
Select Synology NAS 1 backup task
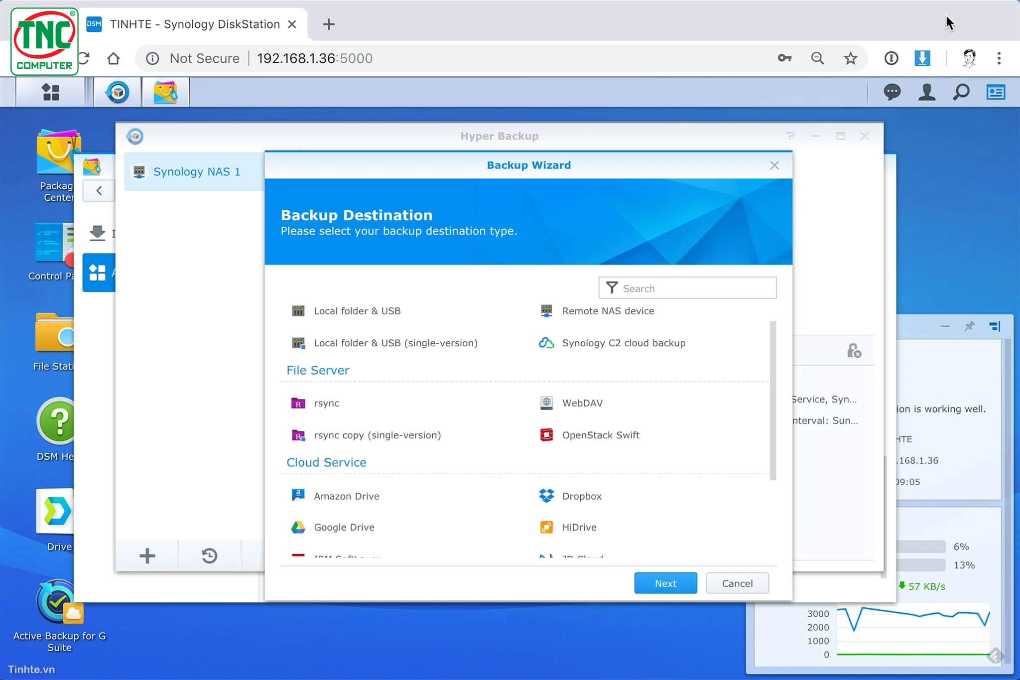coord(194,171)
